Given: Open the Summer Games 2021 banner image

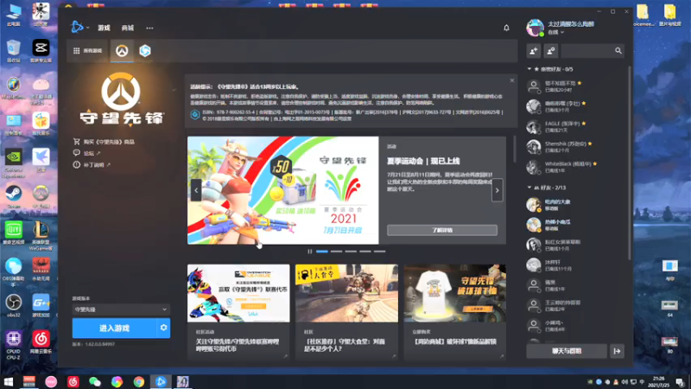Looking at the screenshot, I should tap(283, 190).
